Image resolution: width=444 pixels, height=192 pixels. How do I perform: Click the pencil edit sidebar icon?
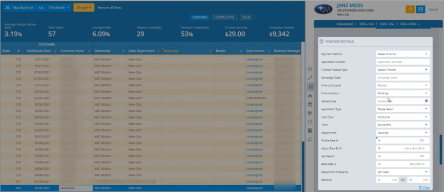coord(310,78)
